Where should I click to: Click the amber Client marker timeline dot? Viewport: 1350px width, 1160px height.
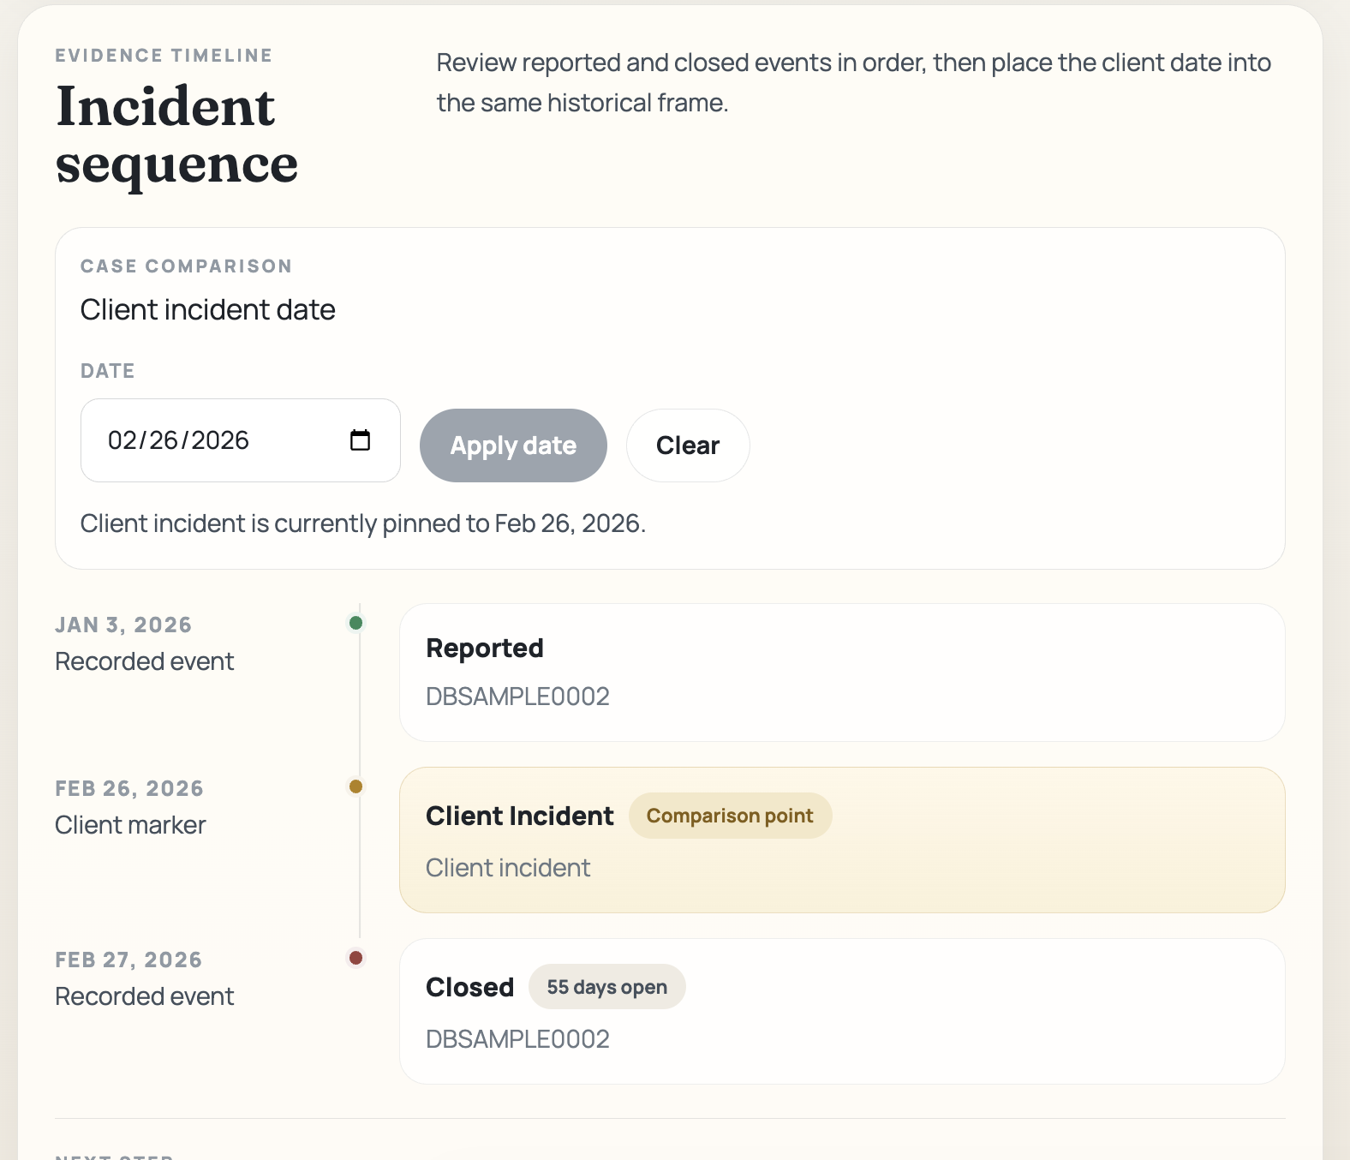[356, 786]
